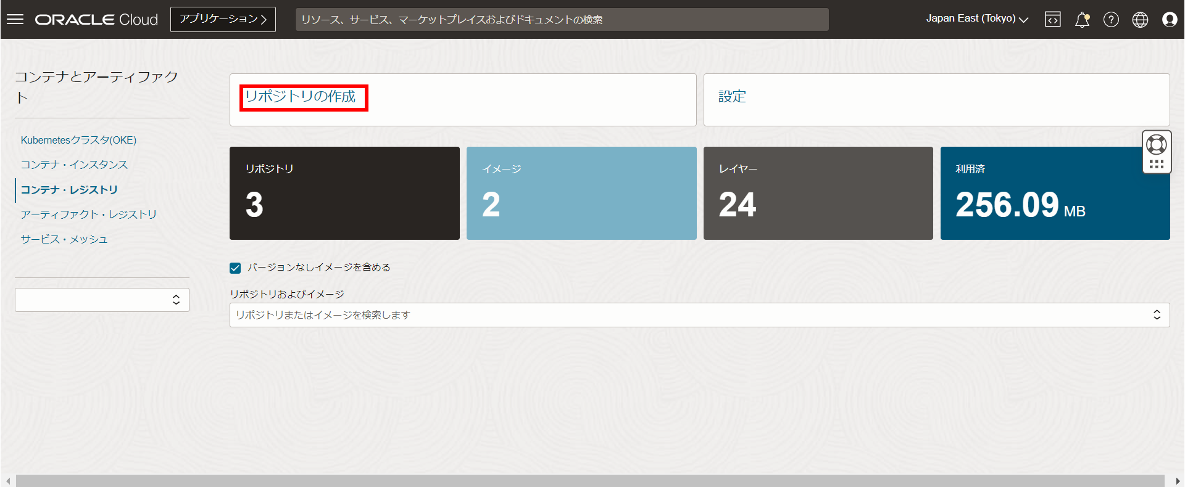Open the empty compartment dropdown in the sidebar
Viewport: 1185px width, 487px height.
click(102, 300)
